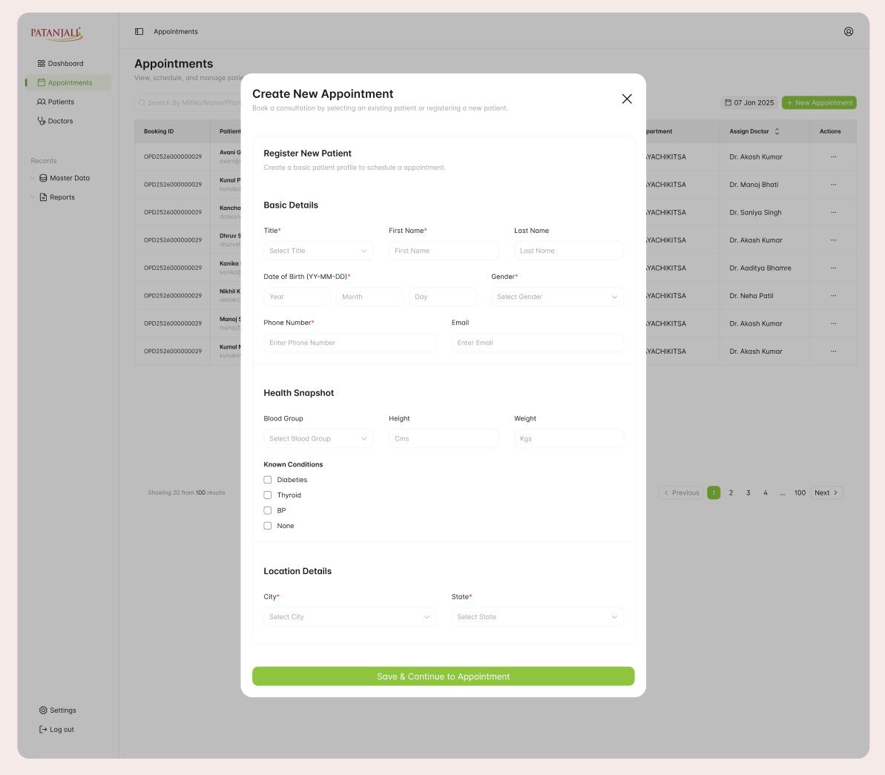Image resolution: width=885 pixels, height=775 pixels.
Task: Click Save & Continue to Appointment
Action: click(443, 676)
